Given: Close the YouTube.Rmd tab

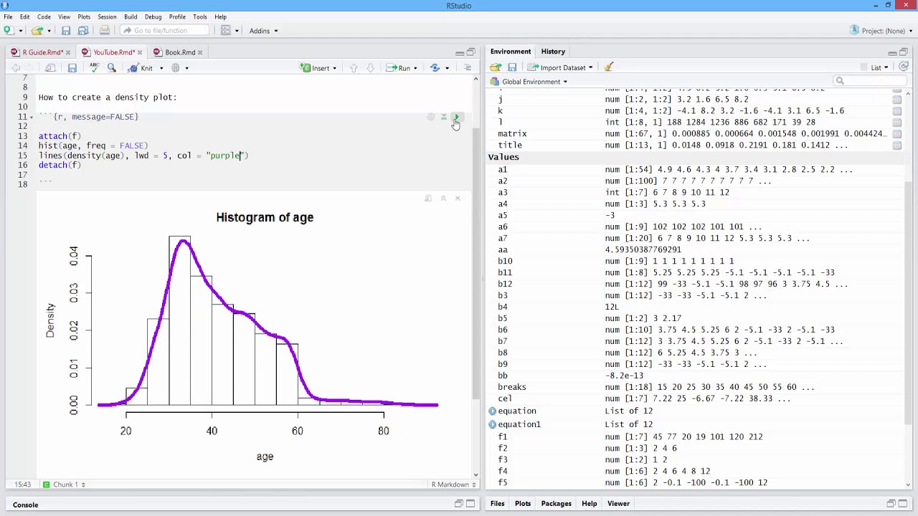Looking at the screenshot, I should [139, 52].
